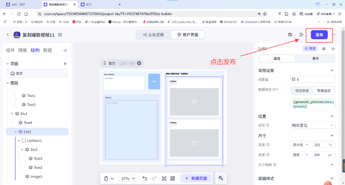This screenshot has height=185, width=345.
Task: Choose 绑定数据 binding option
Action: coord(302,91)
